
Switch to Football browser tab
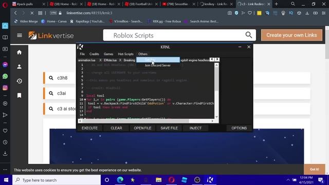point(141,4)
